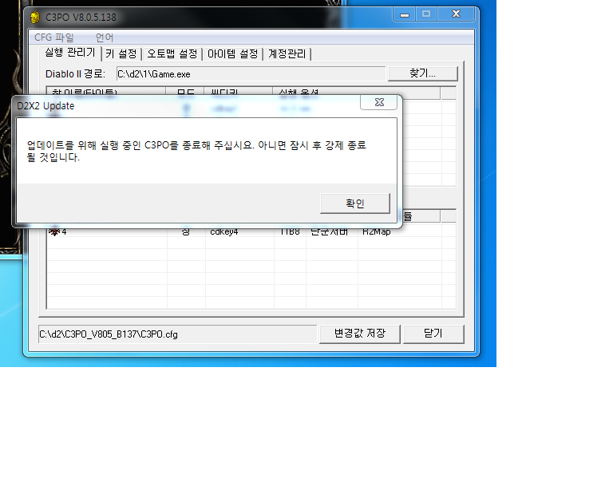The width and height of the screenshot is (613, 490).
Task: Switch to the 키 설정 tab
Action: click(121, 54)
